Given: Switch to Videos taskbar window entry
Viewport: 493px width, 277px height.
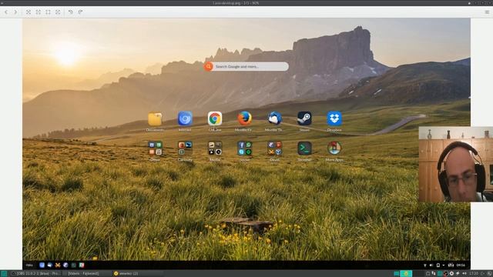Looking at the screenshot, I should point(84,274).
